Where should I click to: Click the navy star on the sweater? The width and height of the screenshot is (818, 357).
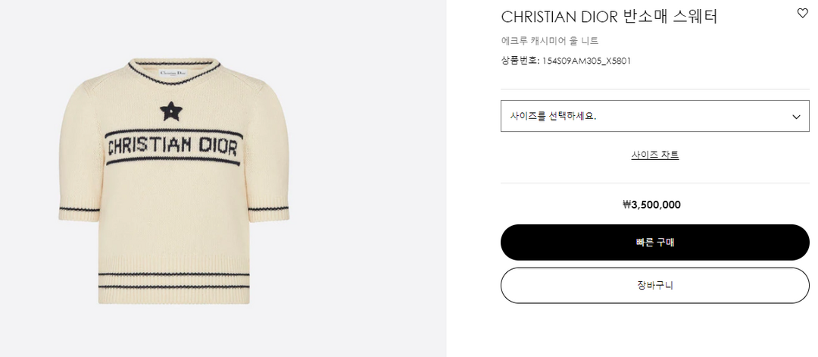(171, 112)
